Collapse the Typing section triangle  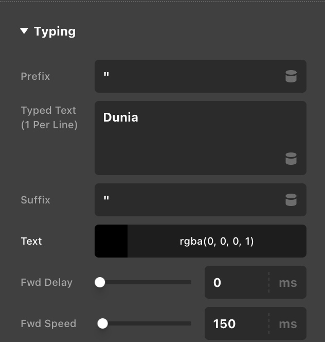(24, 31)
